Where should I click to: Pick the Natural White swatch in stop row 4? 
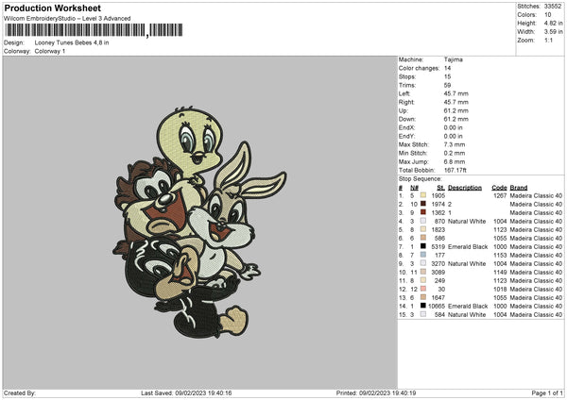click(423, 221)
